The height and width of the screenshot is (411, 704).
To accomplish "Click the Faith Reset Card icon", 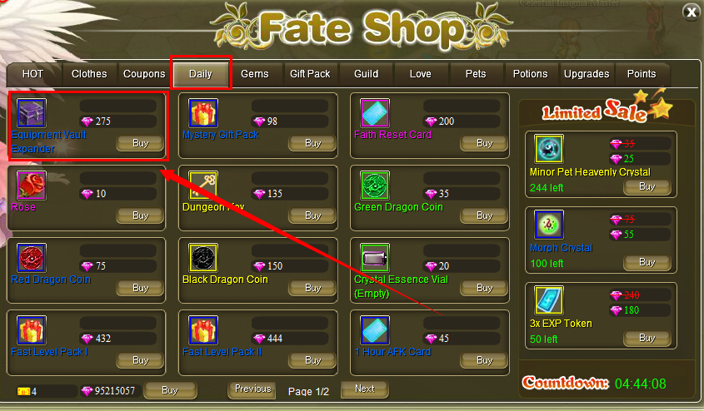I will [375, 113].
